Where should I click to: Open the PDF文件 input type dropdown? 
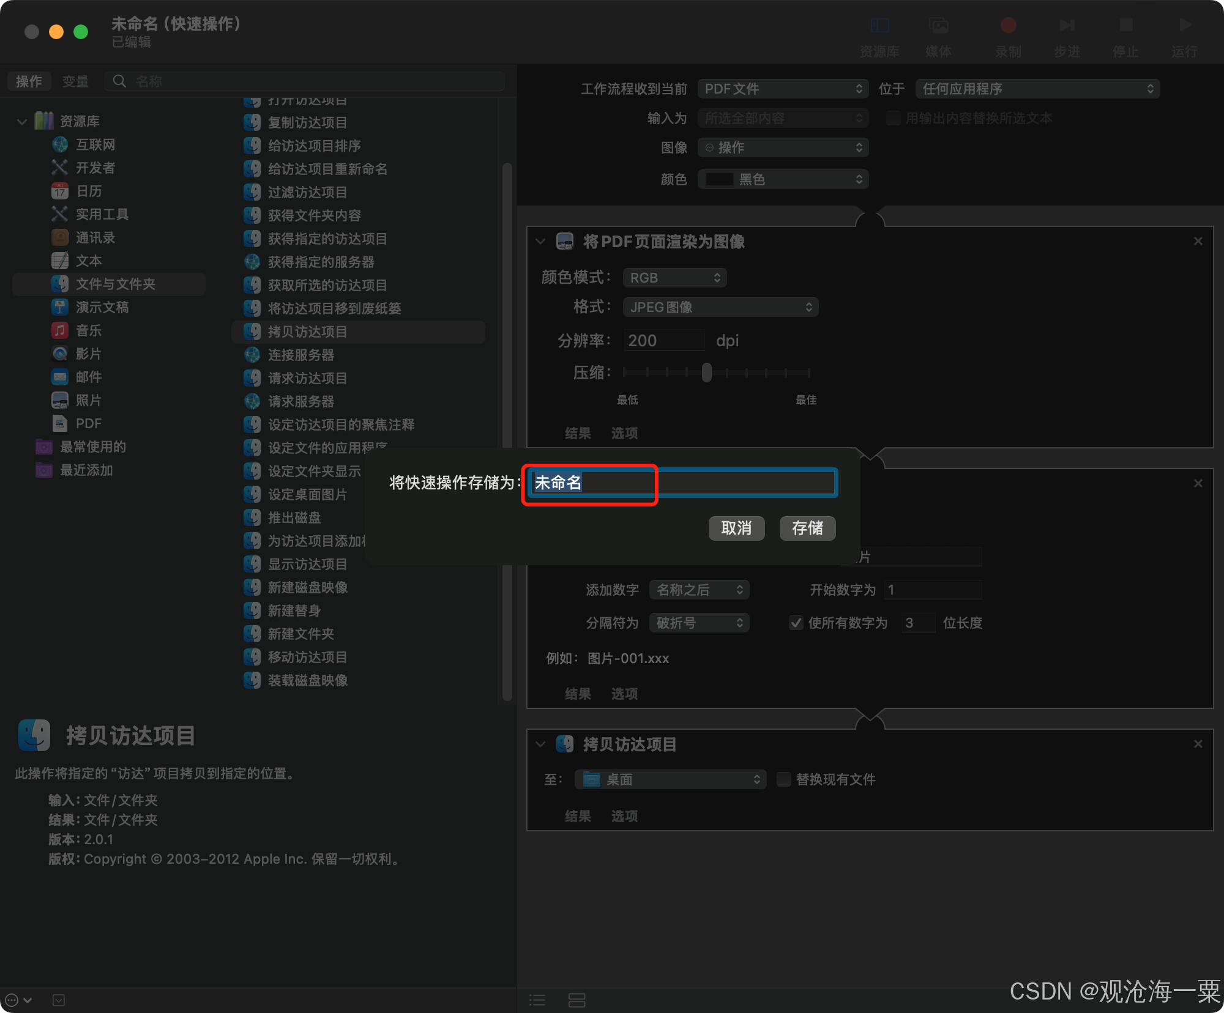pos(783,89)
